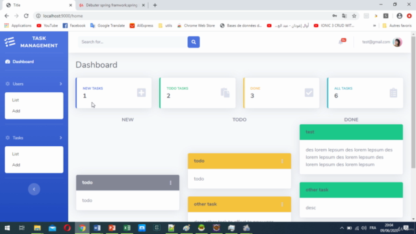The height and width of the screenshot is (234, 416).
Task: Focus the Search for input field
Action: click(133, 42)
